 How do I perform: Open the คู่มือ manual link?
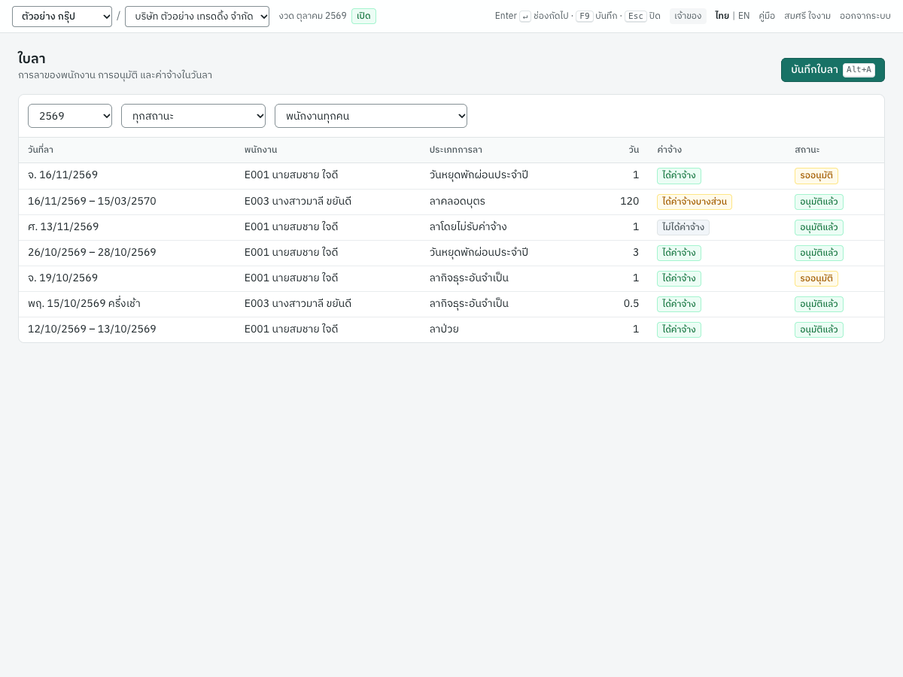coord(767,16)
